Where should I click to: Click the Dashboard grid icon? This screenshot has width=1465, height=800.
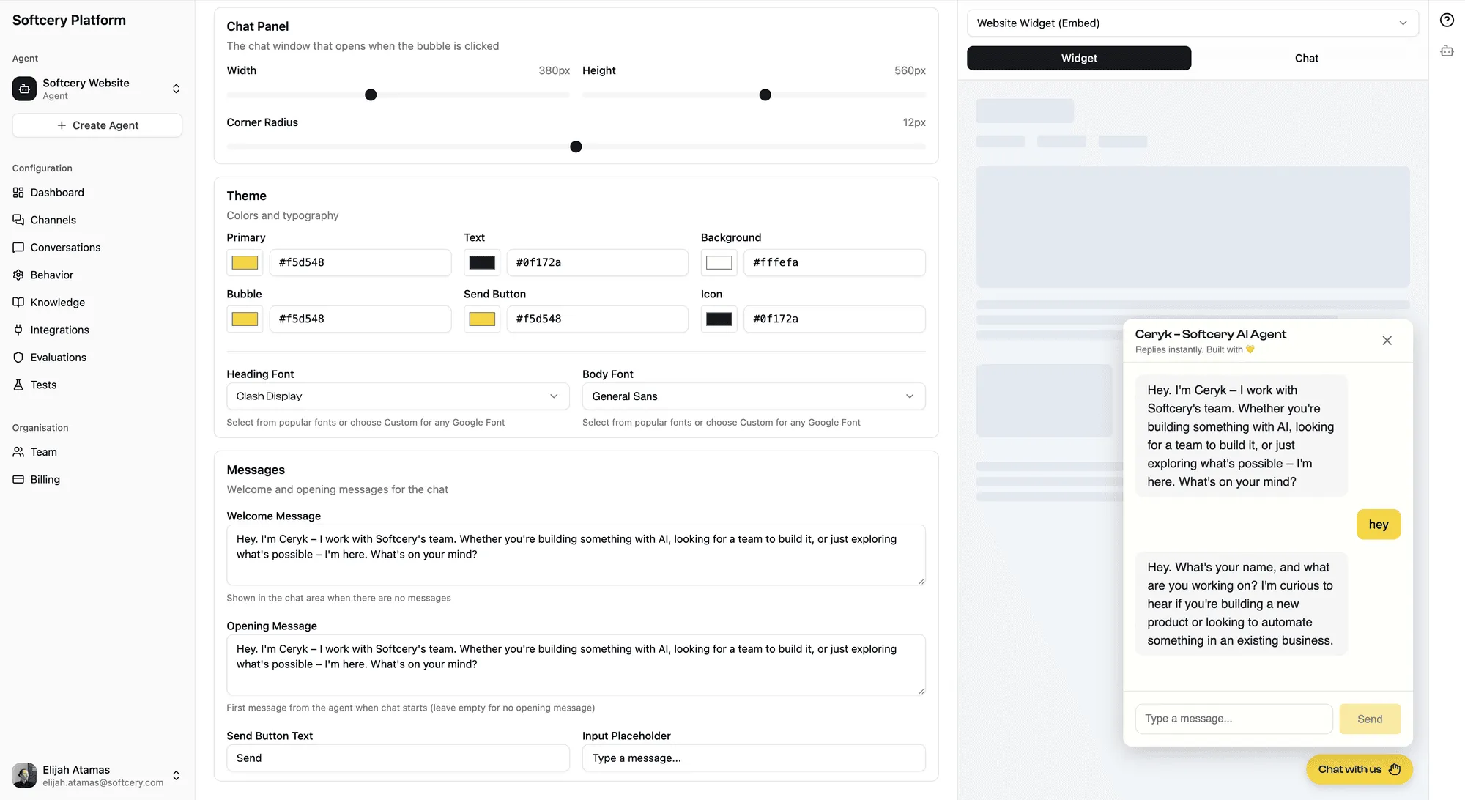[18, 193]
